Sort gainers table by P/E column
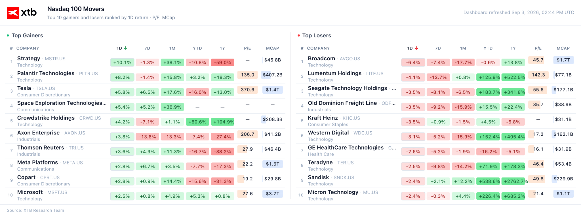 point(247,48)
